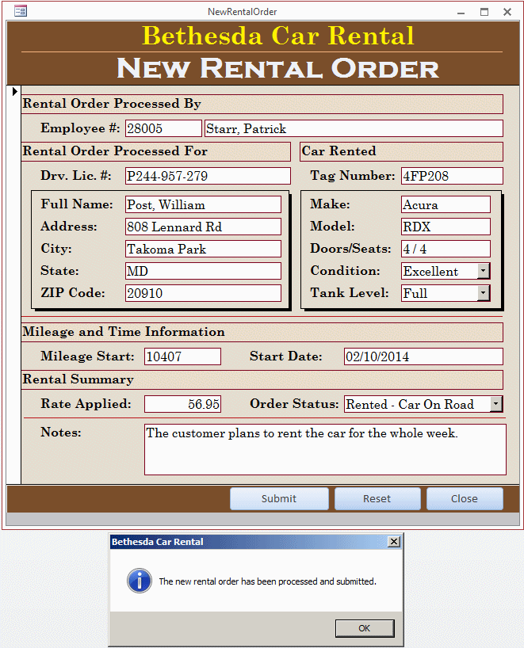The height and width of the screenshot is (648, 524).
Task: Click the Reset button
Action: [377, 498]
